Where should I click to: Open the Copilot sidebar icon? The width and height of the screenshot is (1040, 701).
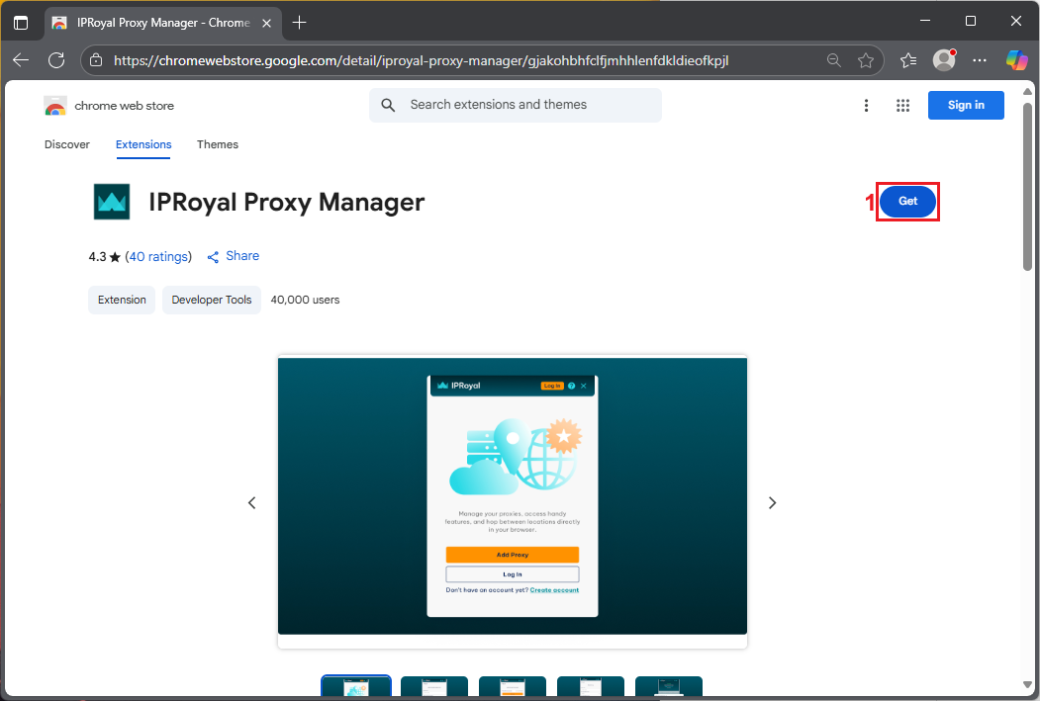coord(1016,60)
